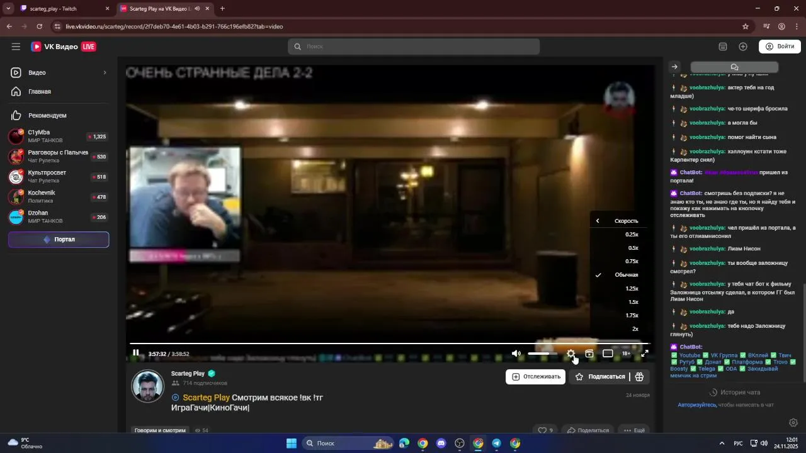Go back from the Скорость menu
This screenshot has width=806, height=453.
pos(598,221)
